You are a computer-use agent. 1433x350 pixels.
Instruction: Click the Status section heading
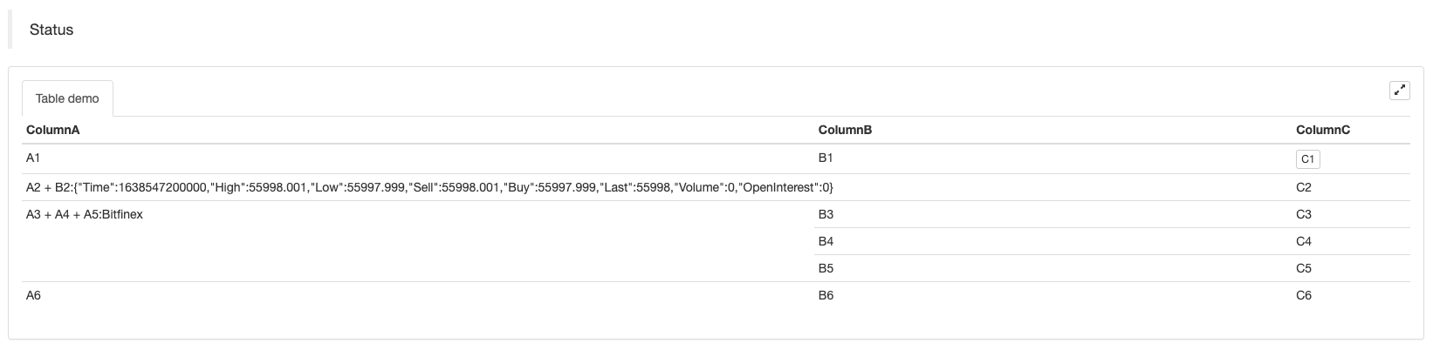pyautogui.click(x=51, y=30)
